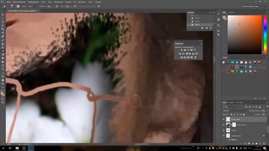The image size is (269, 151).
Task: Hide the layer with mask thumbnail
Action: click(223, 125)
